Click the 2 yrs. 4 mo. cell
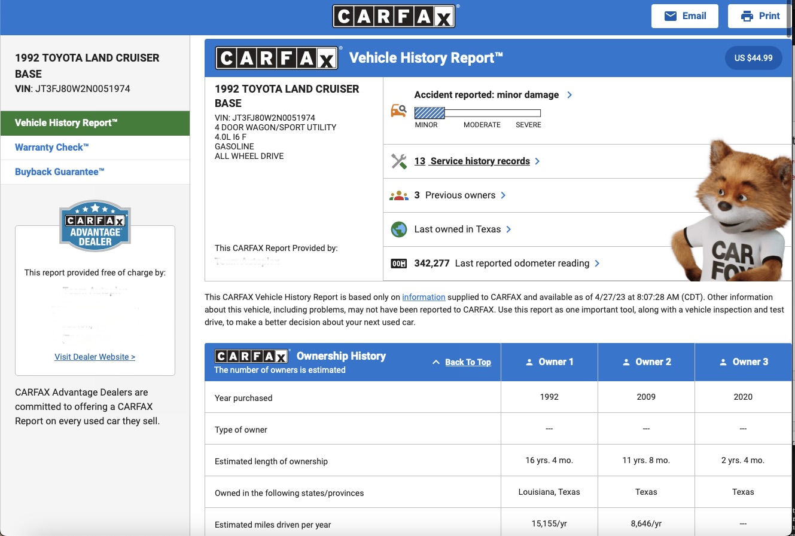This screenshot has height=536, width=795. click(743, 460)
